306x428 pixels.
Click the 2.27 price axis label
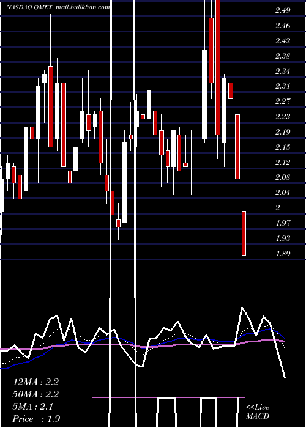click(283, 101)
